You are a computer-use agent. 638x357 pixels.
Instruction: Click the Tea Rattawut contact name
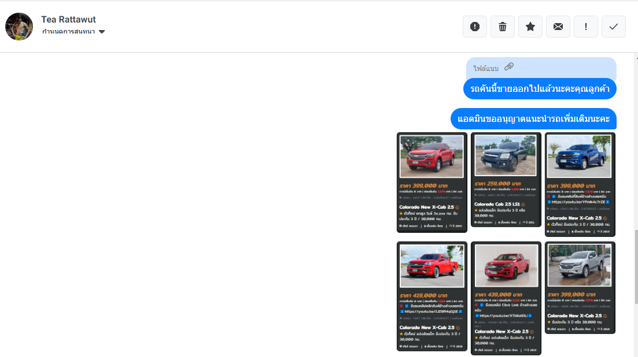68,20
